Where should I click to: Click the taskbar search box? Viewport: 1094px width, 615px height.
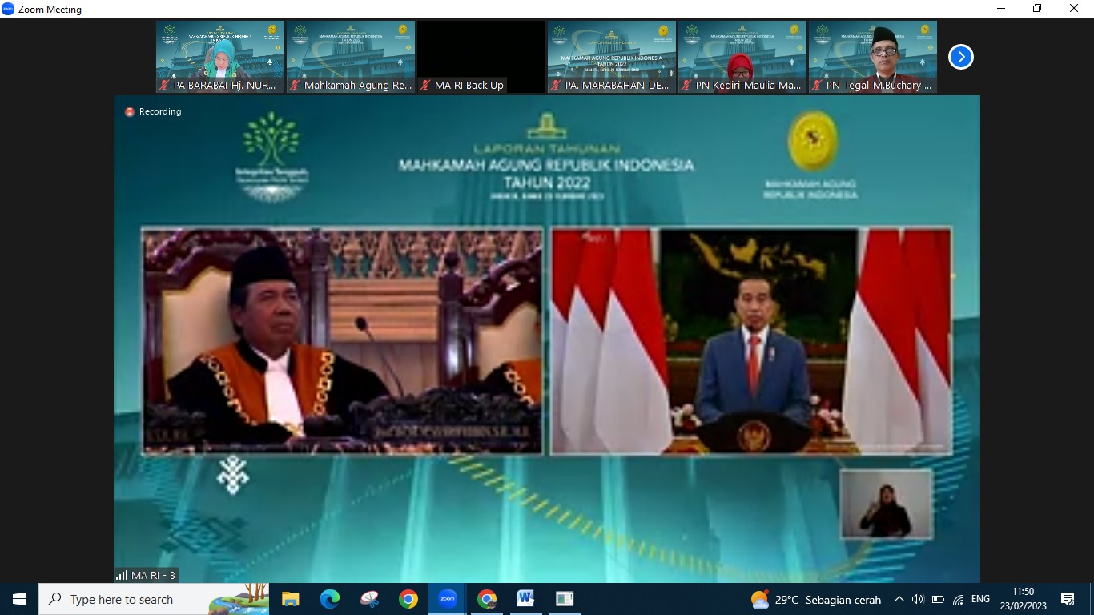[154, 599]
